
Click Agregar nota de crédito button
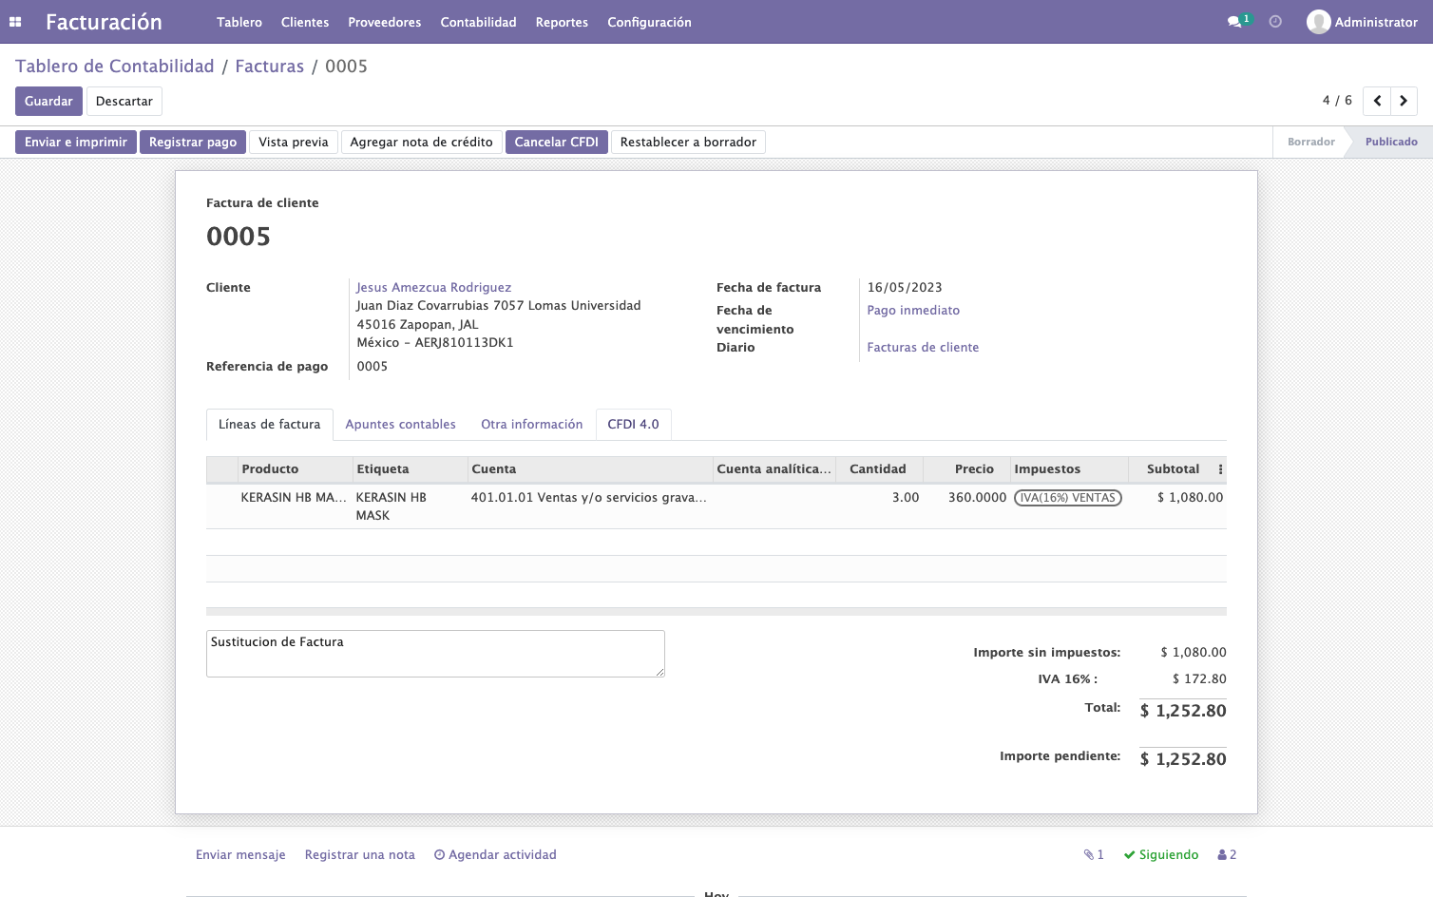422,142
